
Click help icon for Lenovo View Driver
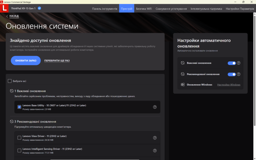click(155, 138)
